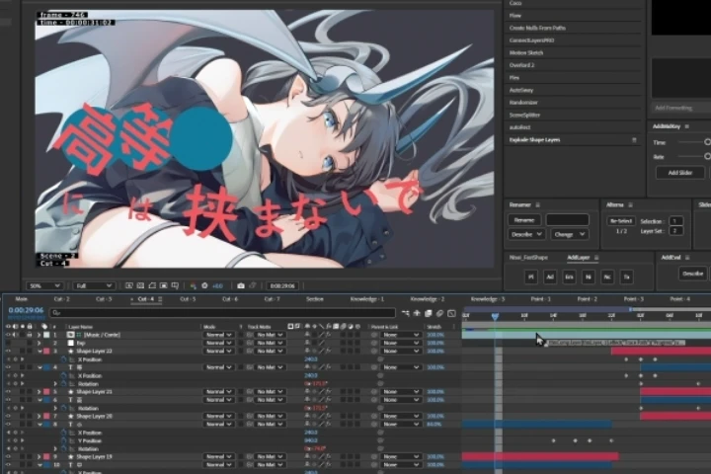Image resolution: width=711 pixels, height=474 pixels.
Task: Click the Rotation stopwatch under layer 4
Action: point(64,384)
